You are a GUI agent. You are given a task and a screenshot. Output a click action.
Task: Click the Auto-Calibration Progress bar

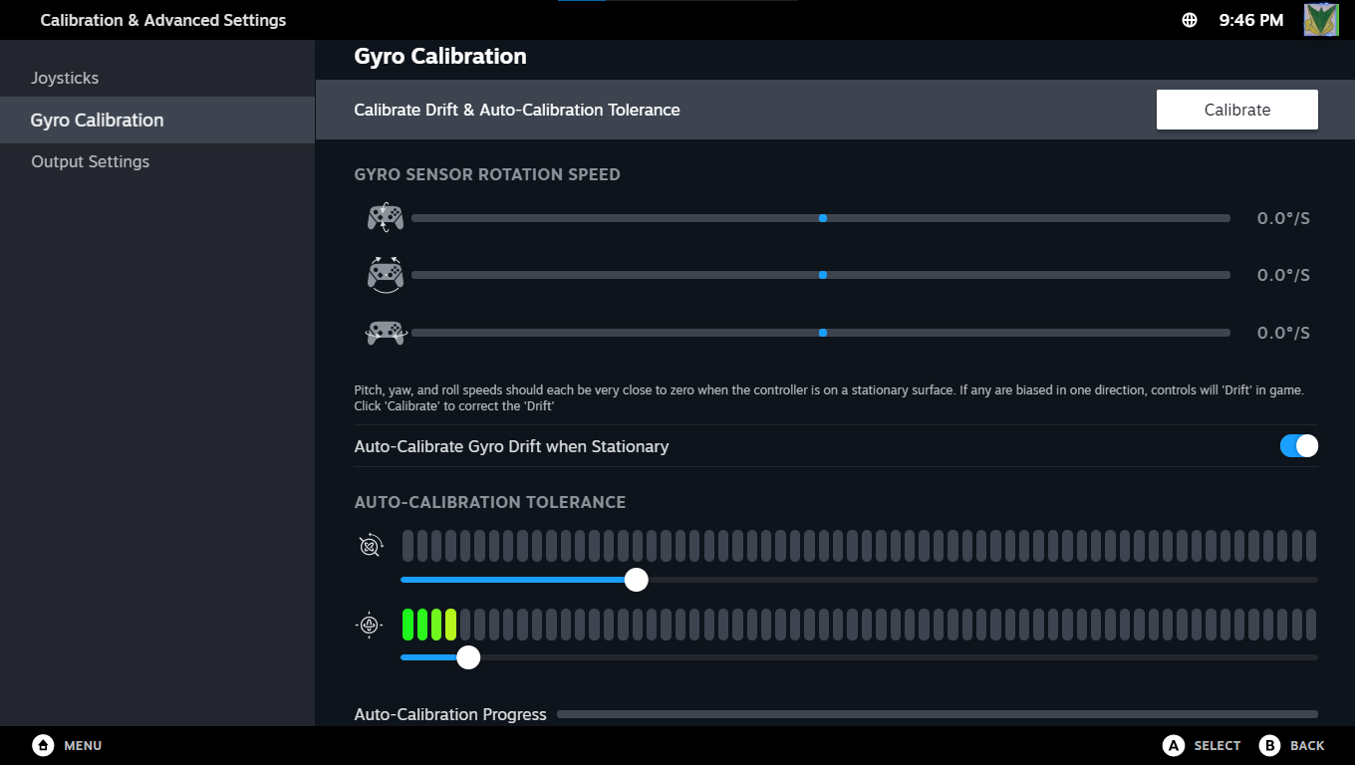tap(937, 714)
